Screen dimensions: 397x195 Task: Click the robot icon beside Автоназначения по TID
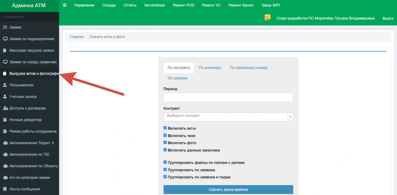pyautogui.click(x=5, y=154)
